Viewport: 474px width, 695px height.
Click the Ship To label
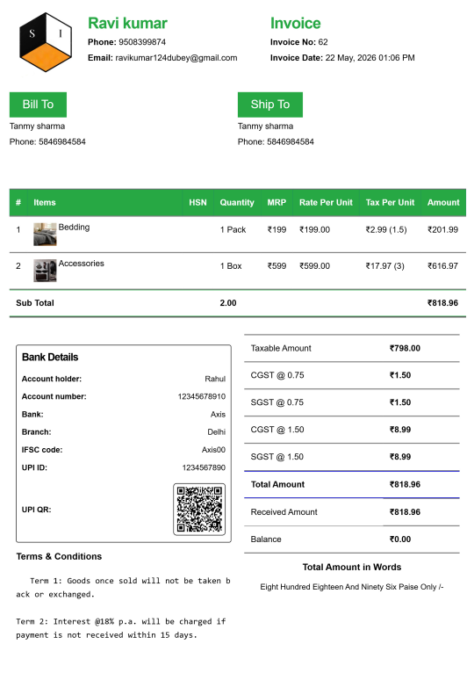[x=270, y=105]
